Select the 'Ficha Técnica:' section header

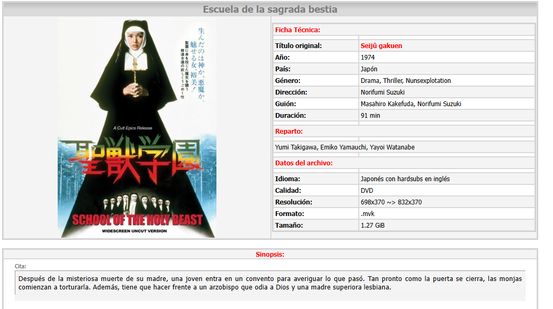tap(297, 30)
